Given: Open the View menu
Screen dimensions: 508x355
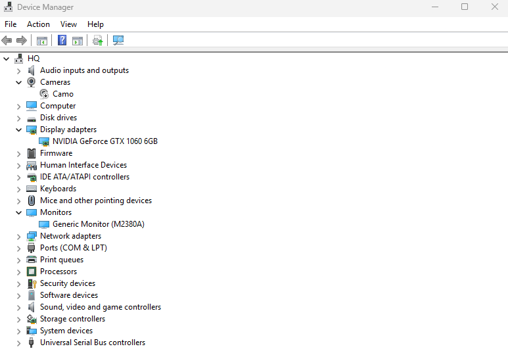Looking at the screenshot, I should tap(68, 24).
